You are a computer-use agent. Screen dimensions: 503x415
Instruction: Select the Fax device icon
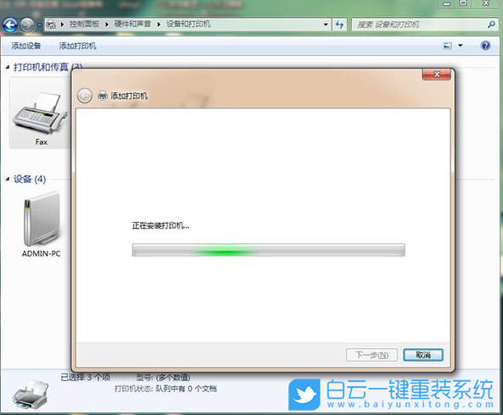(41, 113)
